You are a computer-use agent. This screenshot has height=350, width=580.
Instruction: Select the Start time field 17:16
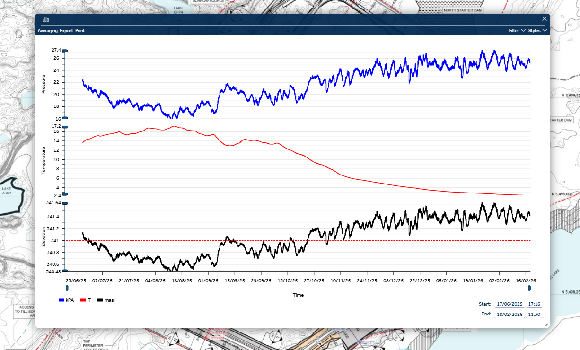pos(534,304)
